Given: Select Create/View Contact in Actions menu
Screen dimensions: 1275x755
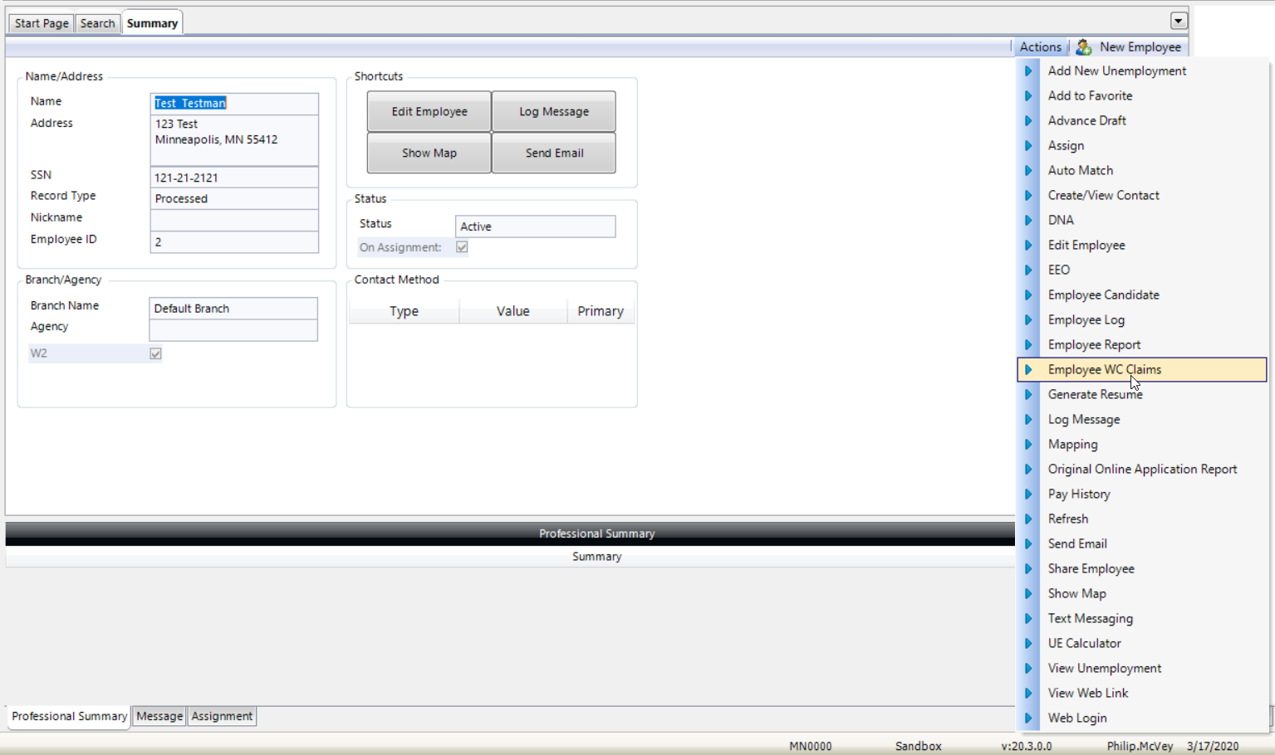Looking at the screenshot, I should click(x=1142, y=196).
